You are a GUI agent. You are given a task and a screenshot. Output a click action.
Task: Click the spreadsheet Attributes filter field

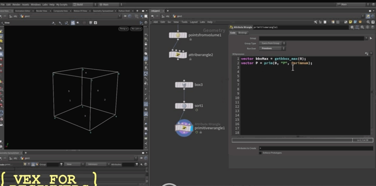[128, 164]
